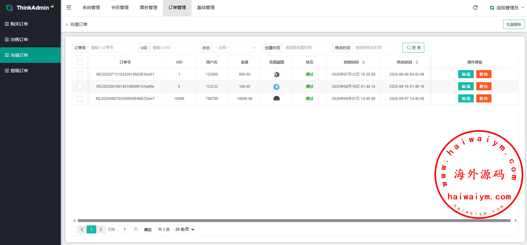Click the horizontal scrollbar under the table
The image size is (527, 245).
click(x=294, y=220)
